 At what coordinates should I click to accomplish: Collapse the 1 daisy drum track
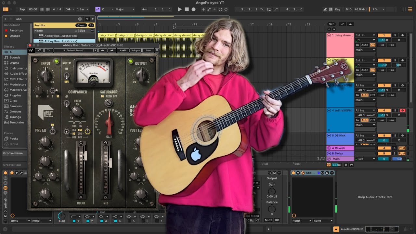click(329, 35)
